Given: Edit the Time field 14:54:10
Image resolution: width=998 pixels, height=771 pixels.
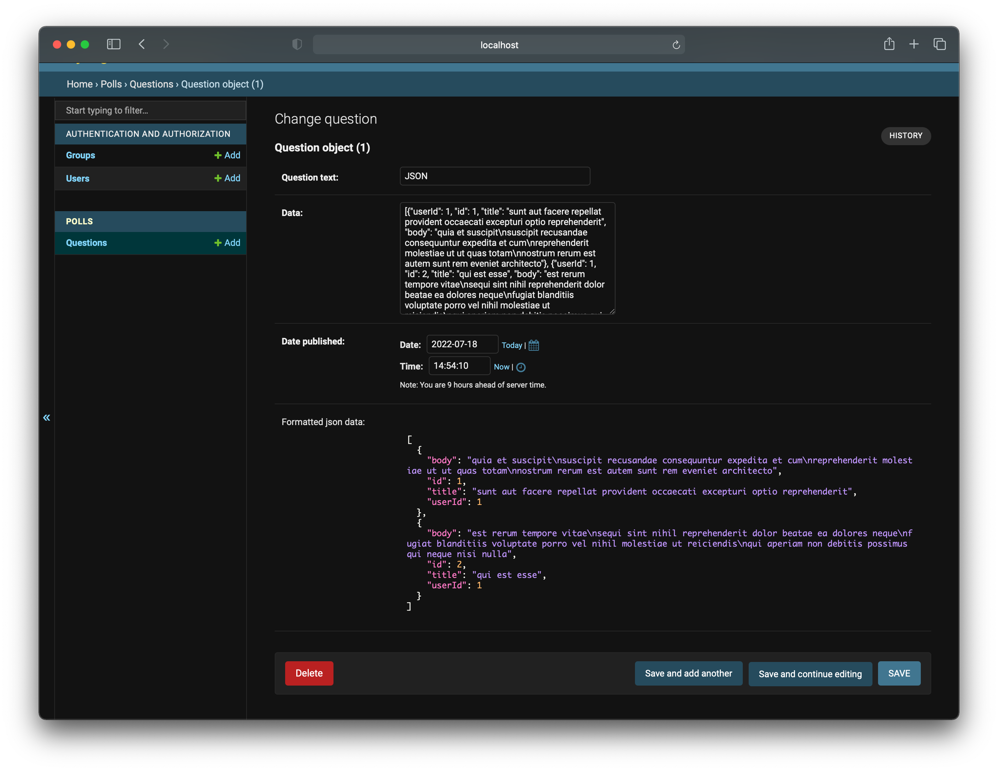Looking at the screenshot, I should pyautogui.click(x=459, y=366).
